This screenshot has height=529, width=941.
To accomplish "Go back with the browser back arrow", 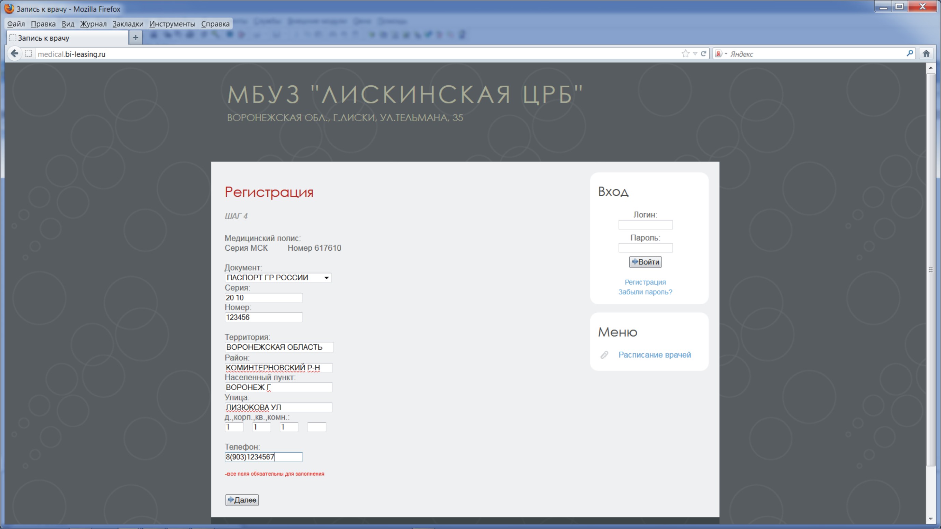I will click(x=14, y=54).
